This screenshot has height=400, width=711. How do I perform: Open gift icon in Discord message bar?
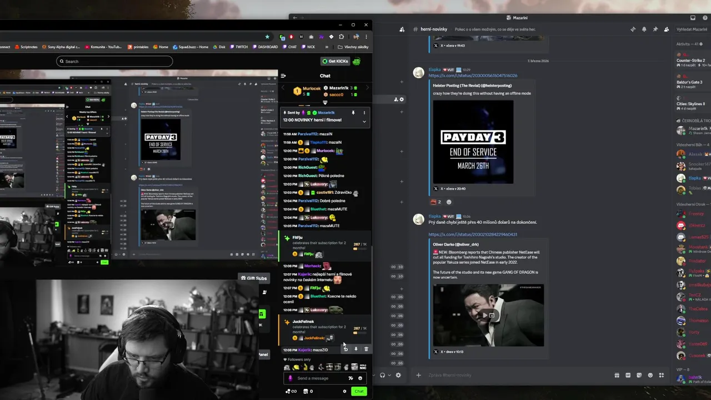617,375
